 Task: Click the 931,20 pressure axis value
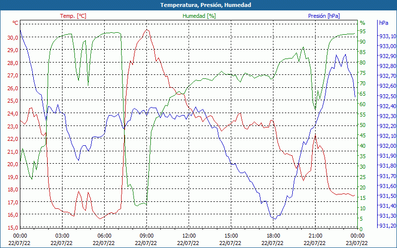388,226
